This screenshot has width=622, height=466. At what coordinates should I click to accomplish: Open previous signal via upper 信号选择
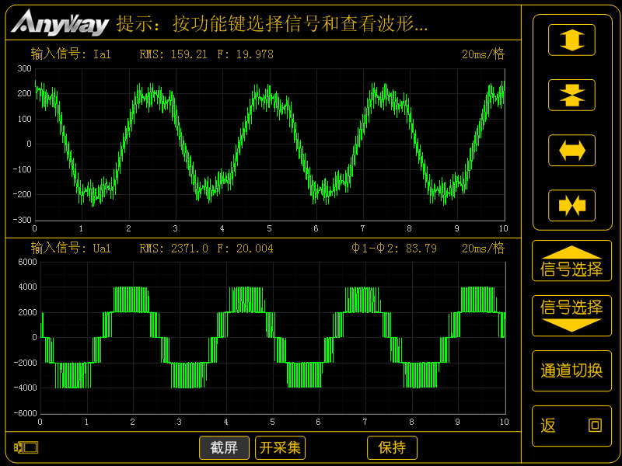click(x=571, y=262)
